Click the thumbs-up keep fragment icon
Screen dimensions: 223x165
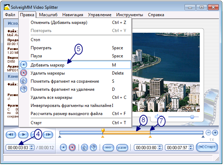click(85, 147)
